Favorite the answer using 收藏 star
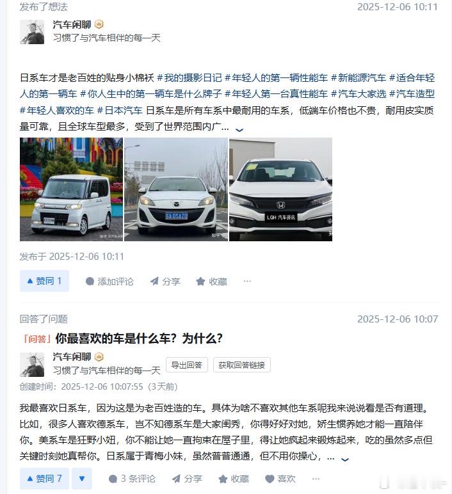The image size is (452, 494). point(223,479)
